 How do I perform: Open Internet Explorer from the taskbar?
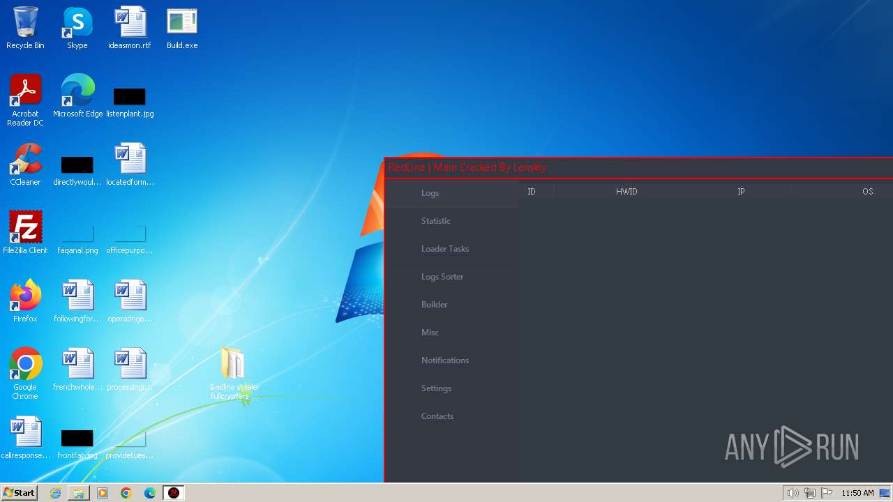(55, 493)
